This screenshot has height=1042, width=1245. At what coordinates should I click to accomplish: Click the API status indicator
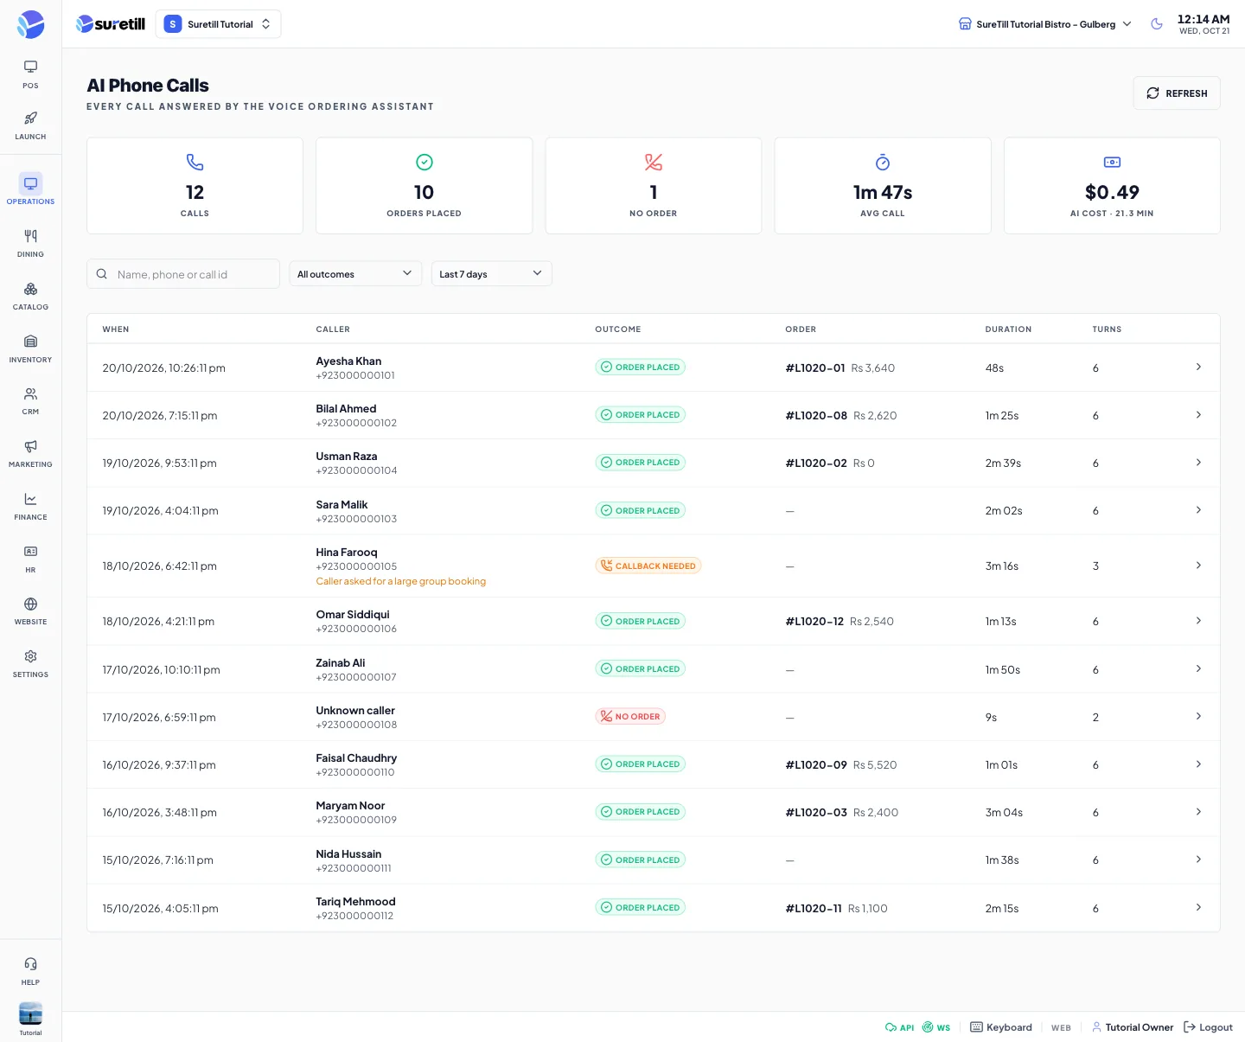pyautogui.click(x=899, y=1027)
